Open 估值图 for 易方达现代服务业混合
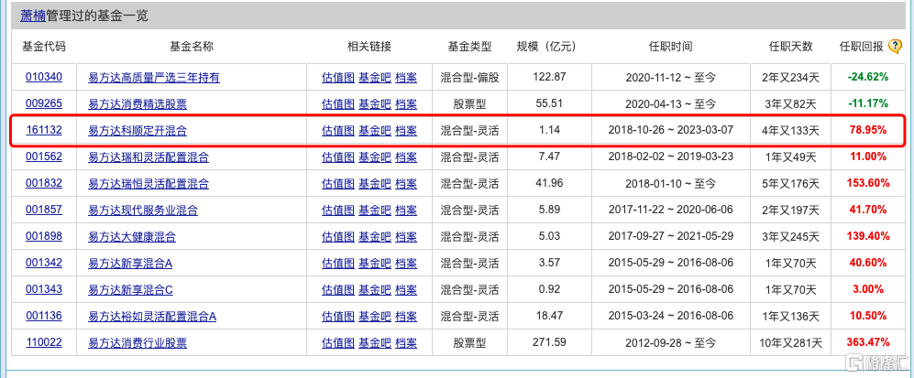The image size is (914, 378). pos(338,210)
